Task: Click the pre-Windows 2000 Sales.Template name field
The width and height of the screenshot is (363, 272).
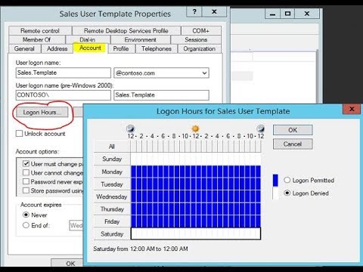Action: pyautogui.click(x=161, y=95)
